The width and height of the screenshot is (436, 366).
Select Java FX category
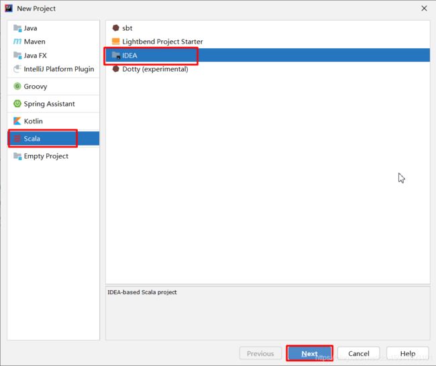click(54, 56)
